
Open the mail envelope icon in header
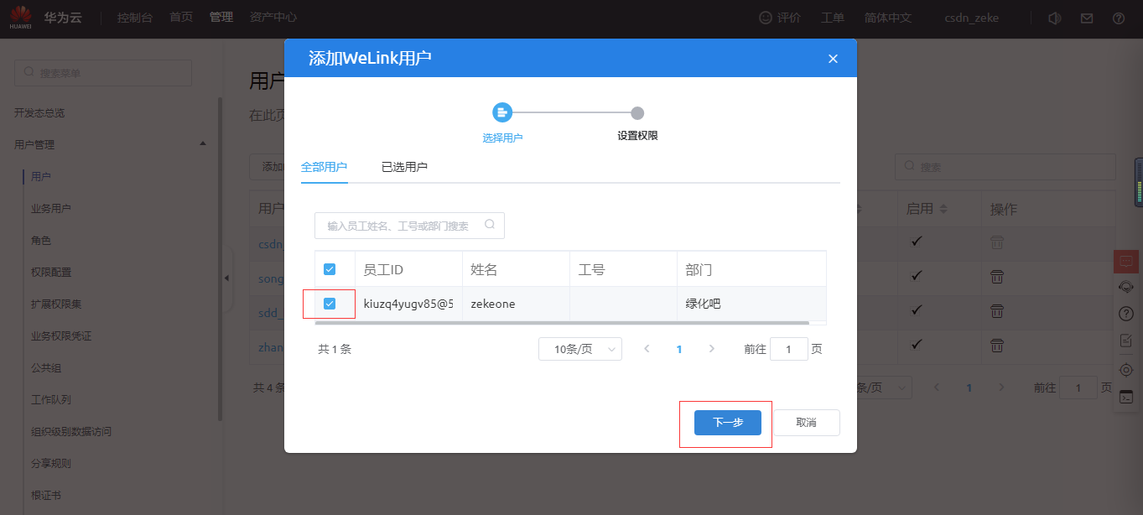(x=1087, y=18)
